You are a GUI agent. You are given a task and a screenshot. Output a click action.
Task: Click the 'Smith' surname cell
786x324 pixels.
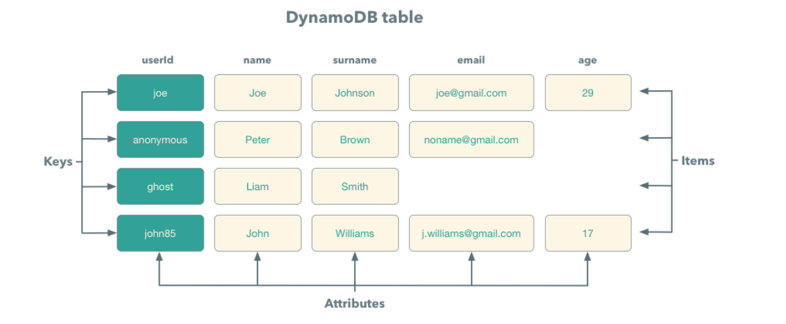click(x=355, y=187)
